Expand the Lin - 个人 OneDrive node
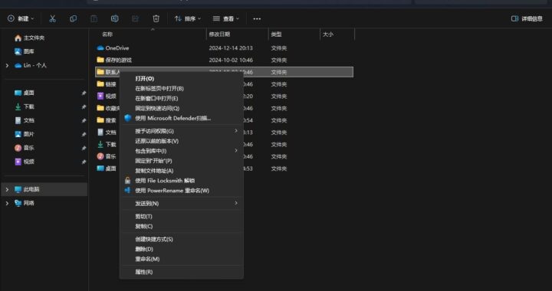 pos(7,65)
